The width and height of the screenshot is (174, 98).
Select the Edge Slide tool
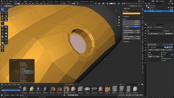[2, 40]
